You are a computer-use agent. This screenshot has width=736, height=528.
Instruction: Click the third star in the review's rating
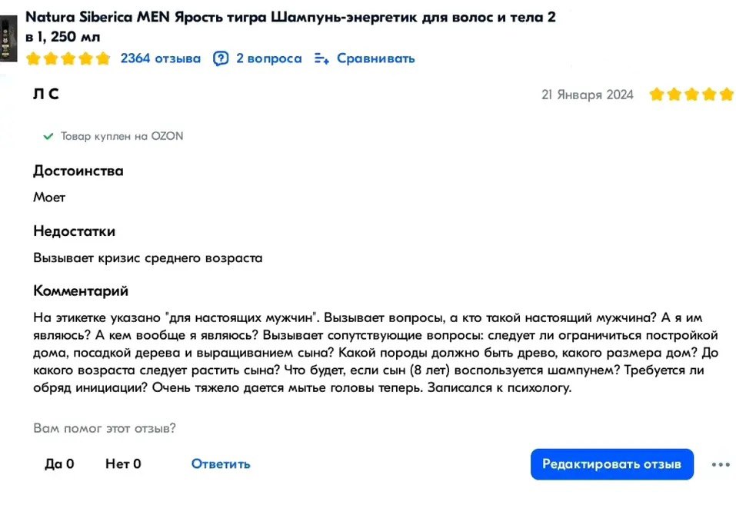(x=692, y=95)
